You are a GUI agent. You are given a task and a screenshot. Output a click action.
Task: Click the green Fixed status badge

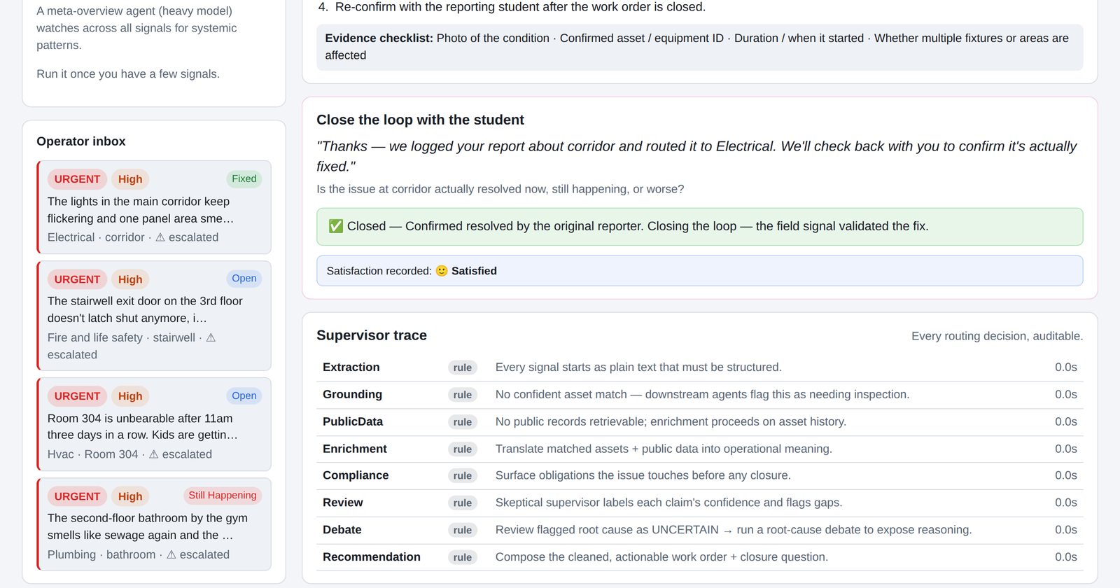(x=244, y=178)
